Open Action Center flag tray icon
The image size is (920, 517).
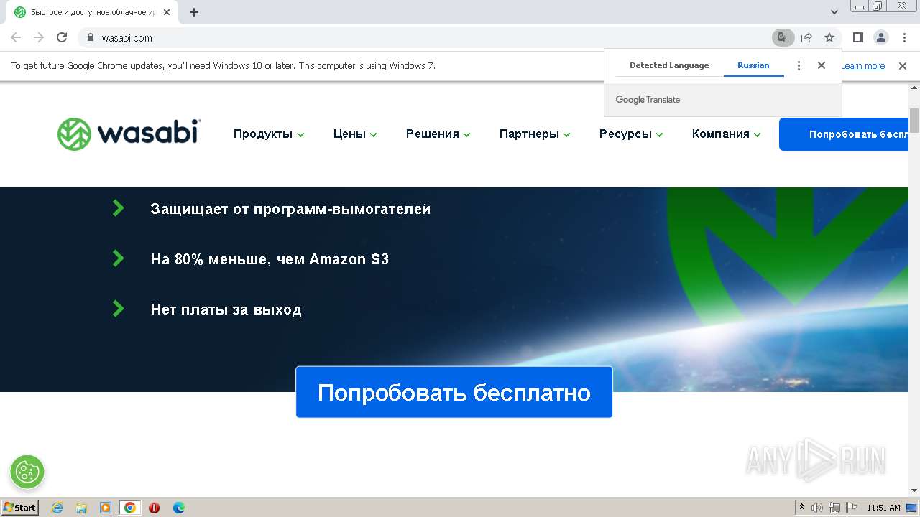[x=851, y=508]
